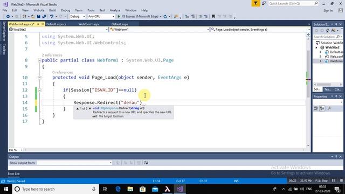The width and height of the screenshot is (345, 194).
Task: Click the Alphabetical sort icon in Properties
Action: [x=322, y=108]
